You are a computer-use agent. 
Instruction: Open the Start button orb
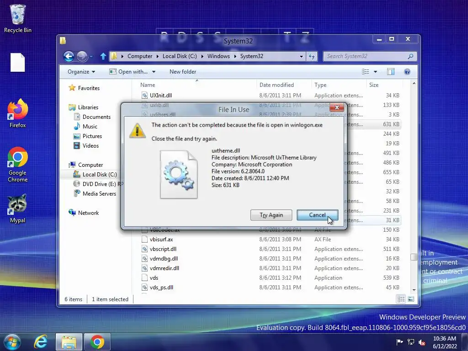click(12, 342)
